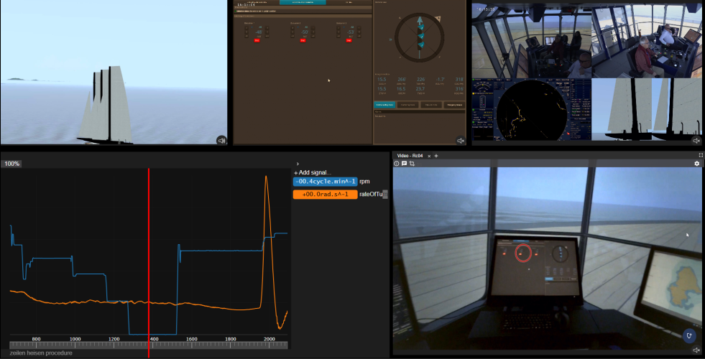The width and height of the screenshot is (705, 359).
Task: Click the 'zeilen heisen procedure' label
Action: [x=41, y=353]
